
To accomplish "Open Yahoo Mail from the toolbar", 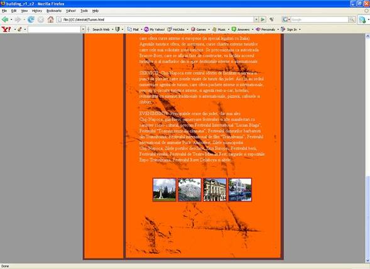I will (x=133, y=30).
